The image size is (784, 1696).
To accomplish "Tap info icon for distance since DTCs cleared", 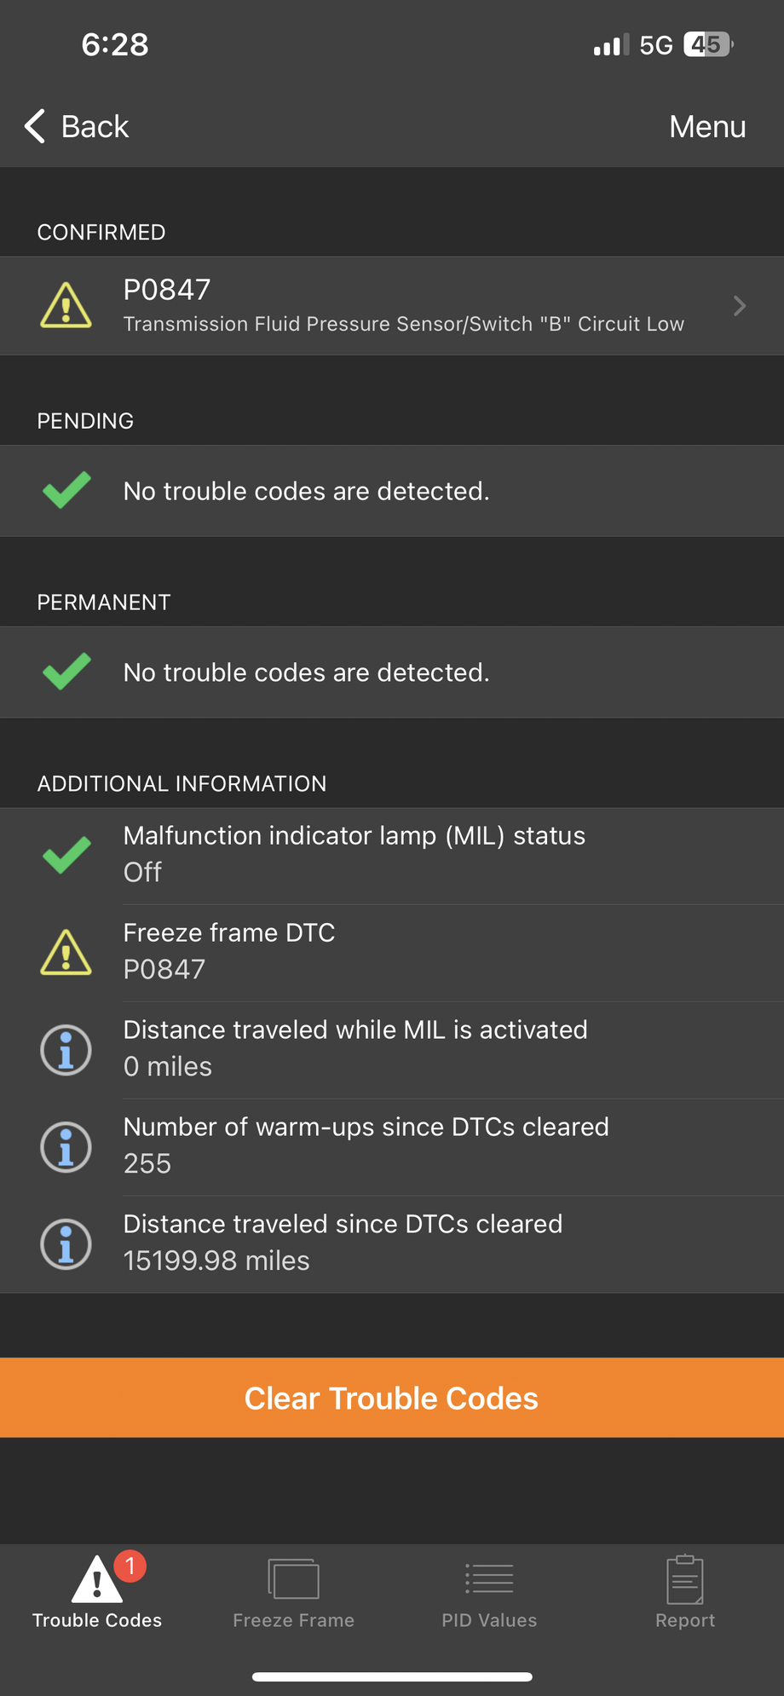I will [66, 1243].
